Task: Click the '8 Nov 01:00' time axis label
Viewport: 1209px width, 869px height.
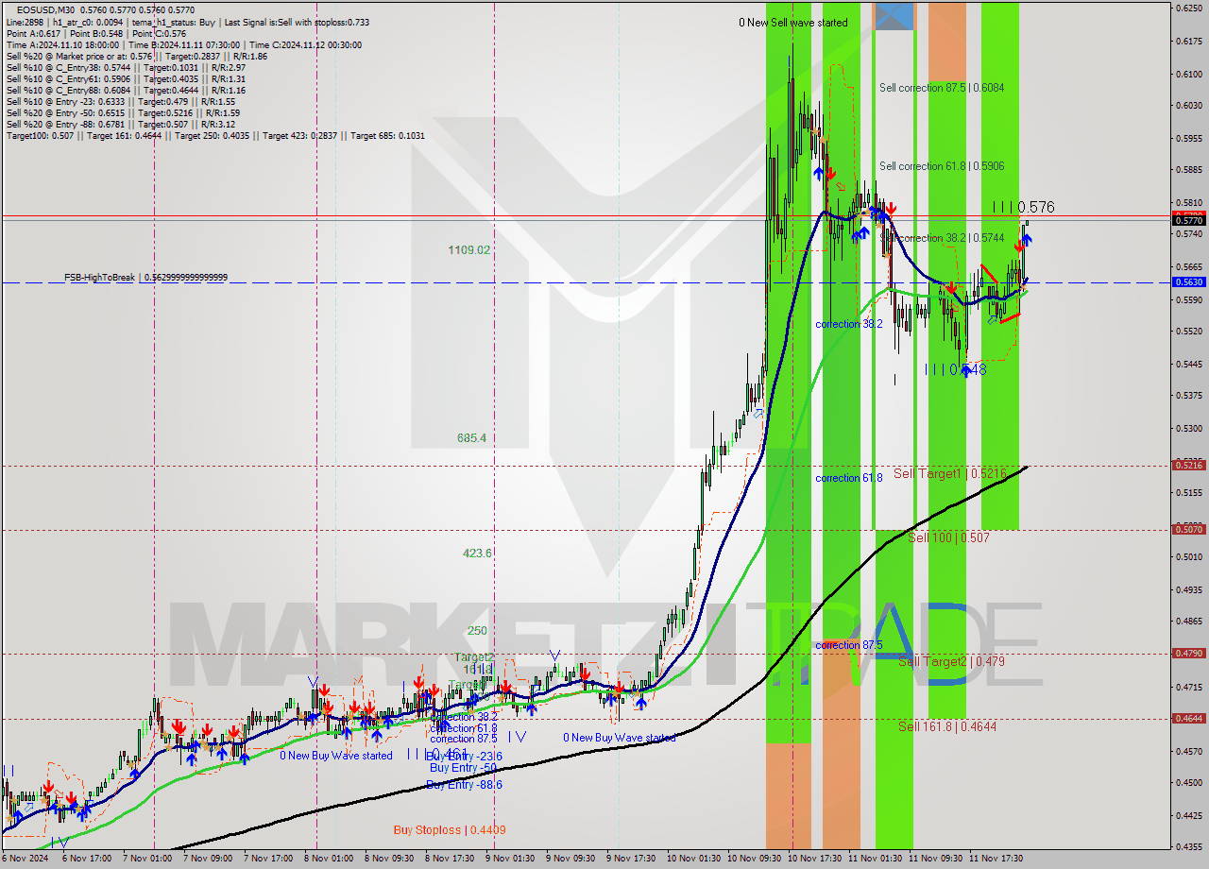Action: pyautogui.click(x=330, y=859)
